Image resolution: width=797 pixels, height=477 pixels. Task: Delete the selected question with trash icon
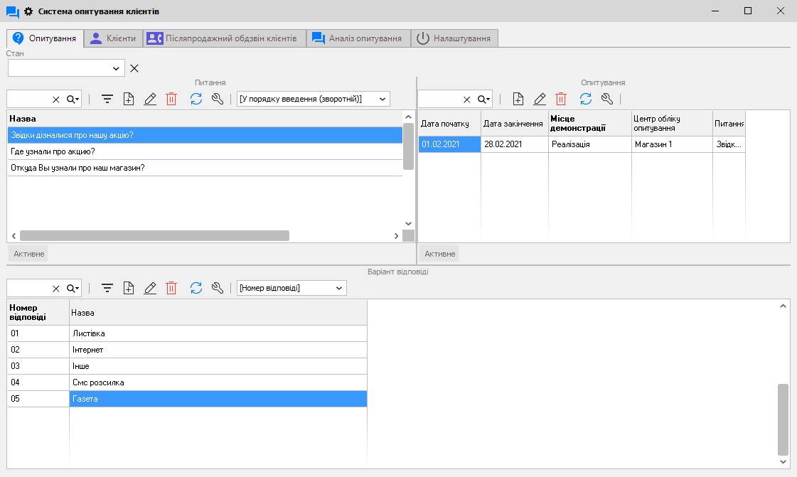(171, 100)
